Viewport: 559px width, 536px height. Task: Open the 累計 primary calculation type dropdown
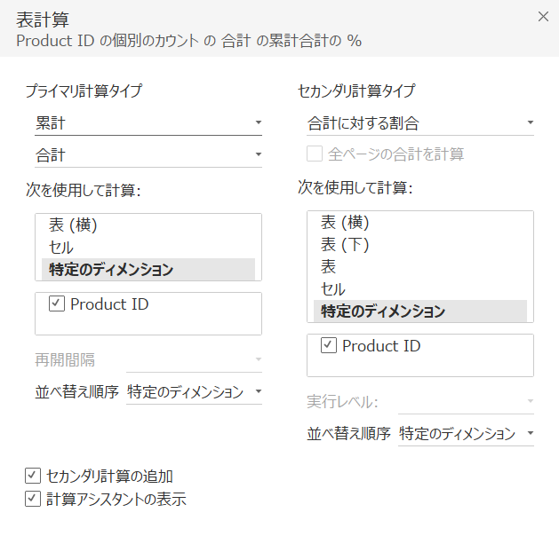click(148, 122)
